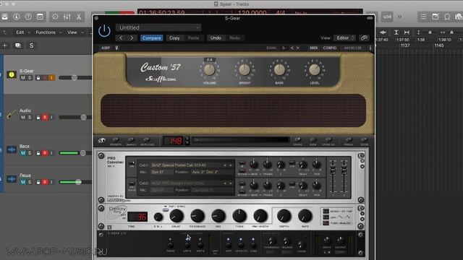Lock the Леша track

click(x=38, y=182)
